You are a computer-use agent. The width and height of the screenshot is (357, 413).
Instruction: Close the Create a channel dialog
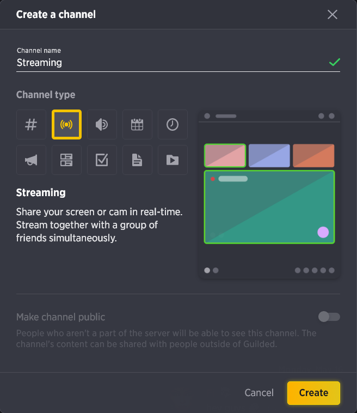pos(333,15)
